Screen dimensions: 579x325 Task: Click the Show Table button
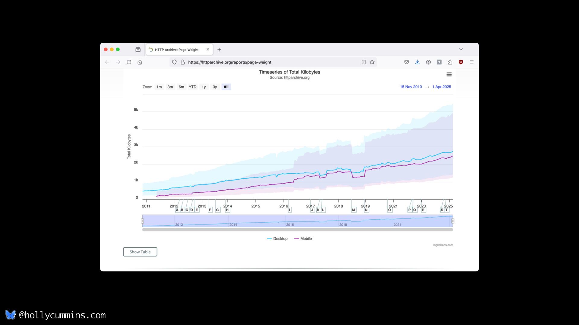coord(140,252)
